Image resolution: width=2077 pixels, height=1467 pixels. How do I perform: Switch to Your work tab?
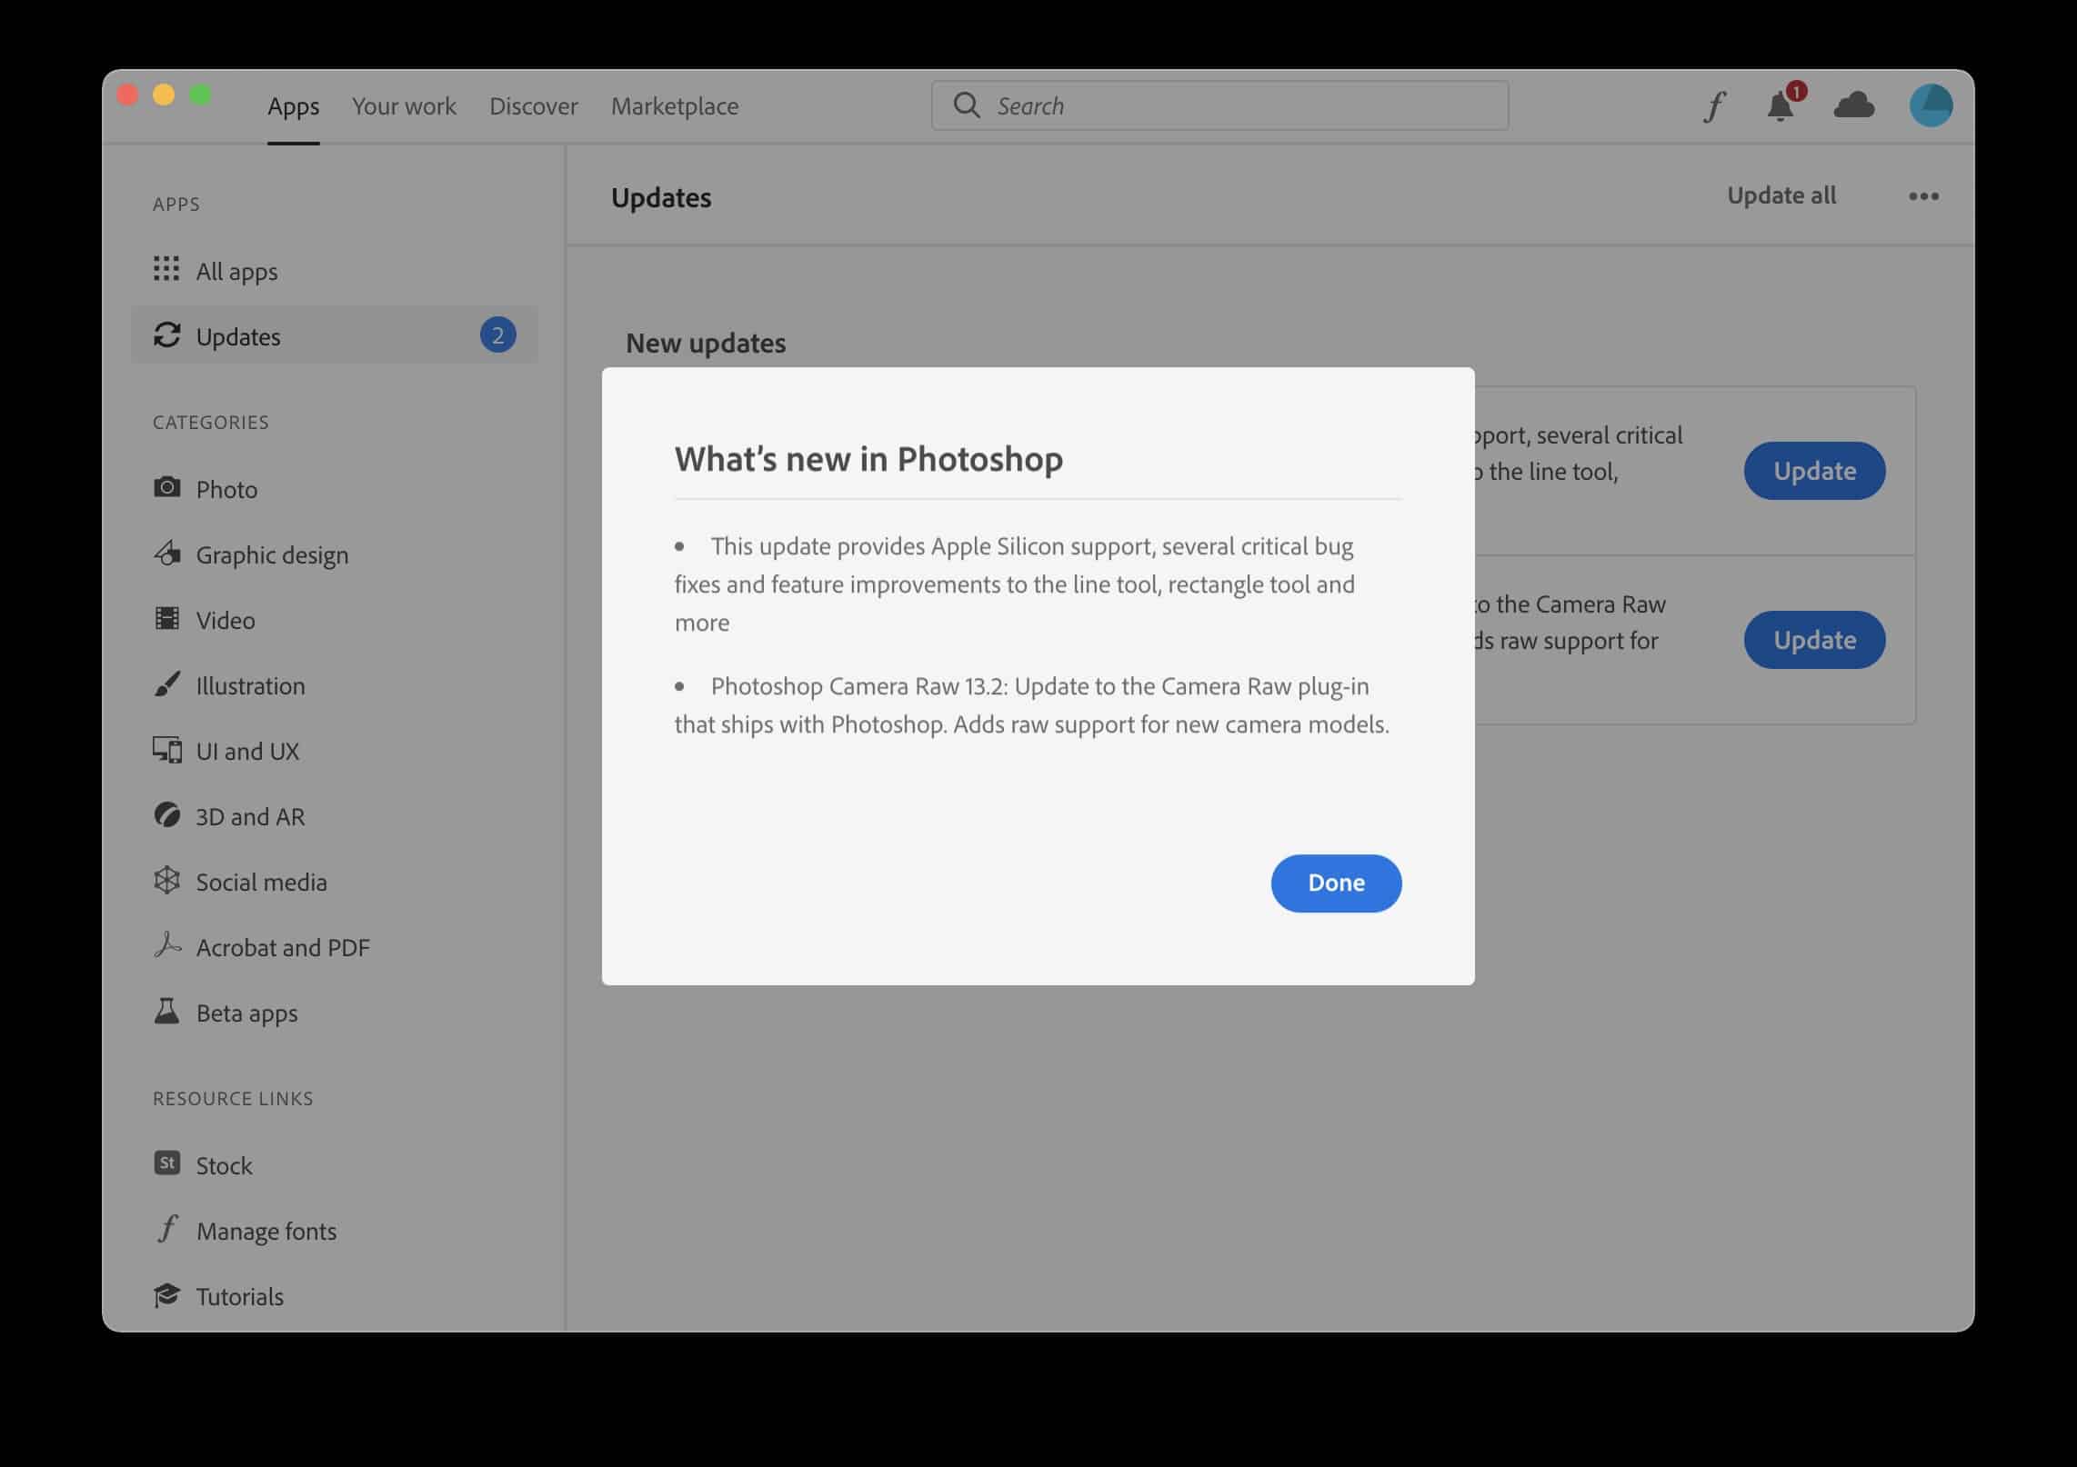pos(404,106)
